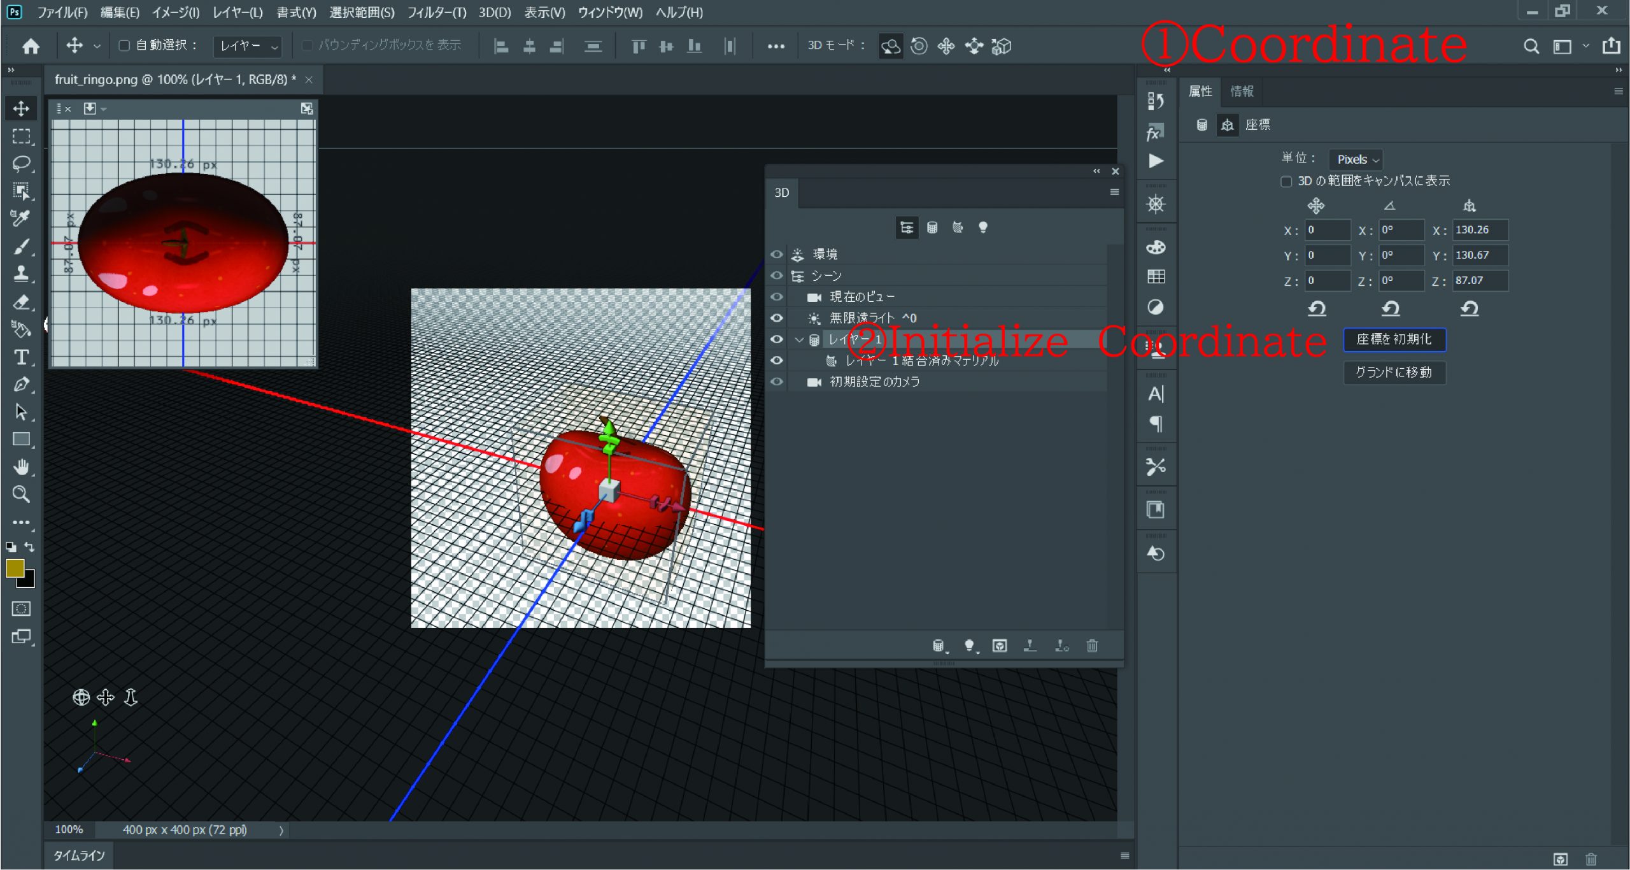Toggle visibility of 初期設定のカメラ
The image size is (1630, 870).
778,381
